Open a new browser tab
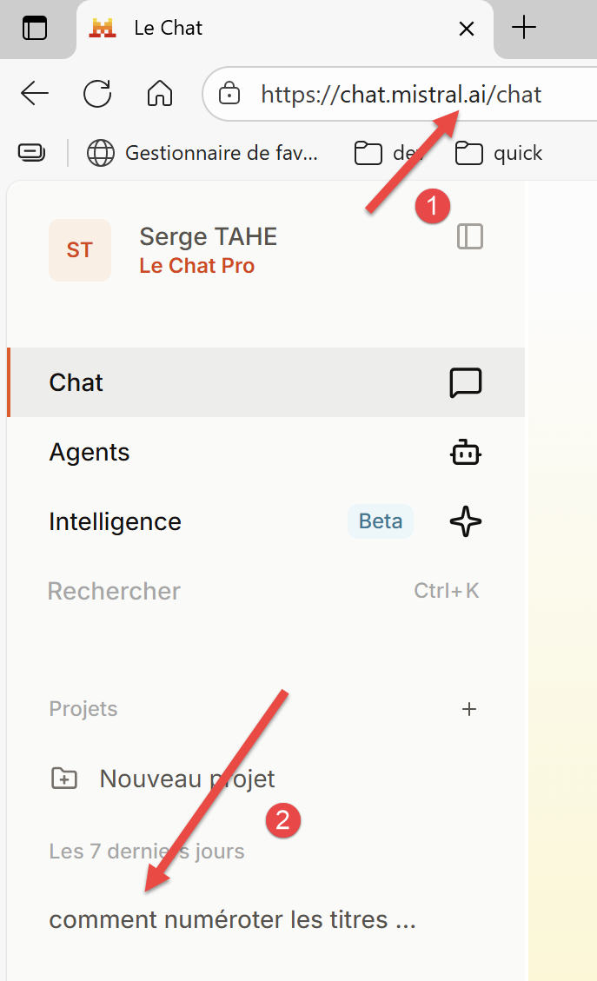 [x=524, y=29]
